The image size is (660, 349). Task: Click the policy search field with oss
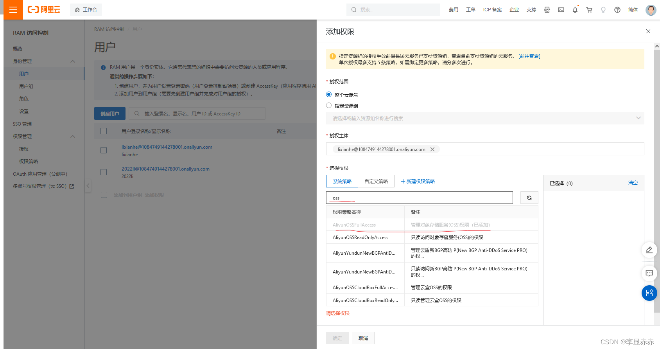tap(420, 198)
